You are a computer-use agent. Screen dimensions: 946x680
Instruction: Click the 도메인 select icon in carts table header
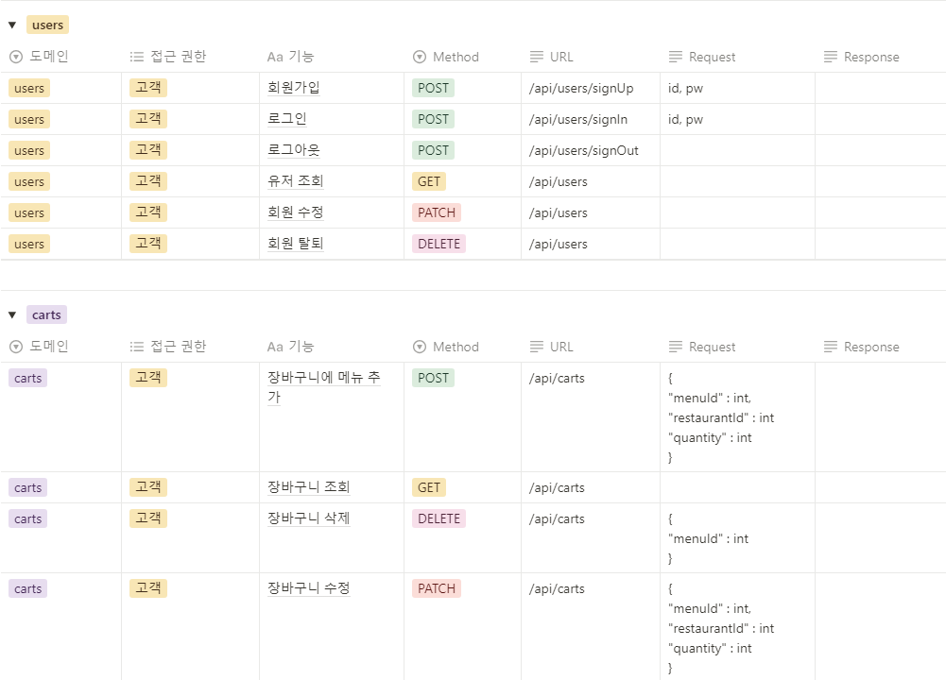16,347
